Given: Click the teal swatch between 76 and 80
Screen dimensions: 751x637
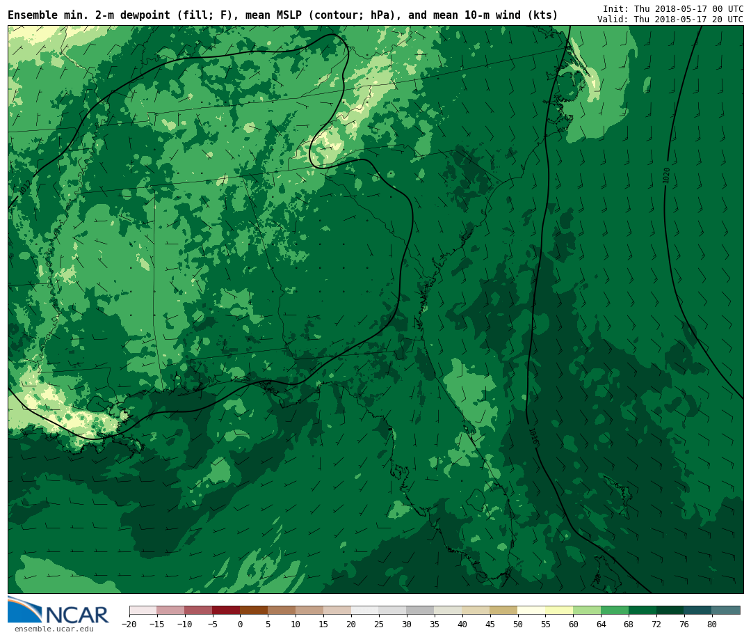Looking at the screenshot, I should 698,610.
